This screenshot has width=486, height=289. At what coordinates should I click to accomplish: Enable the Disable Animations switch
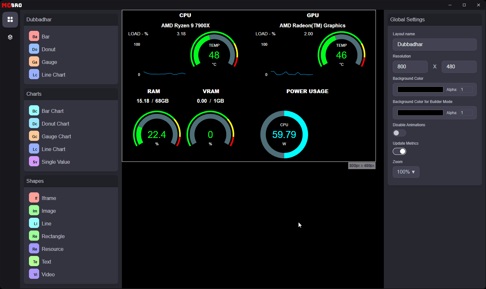click(399, 133)
